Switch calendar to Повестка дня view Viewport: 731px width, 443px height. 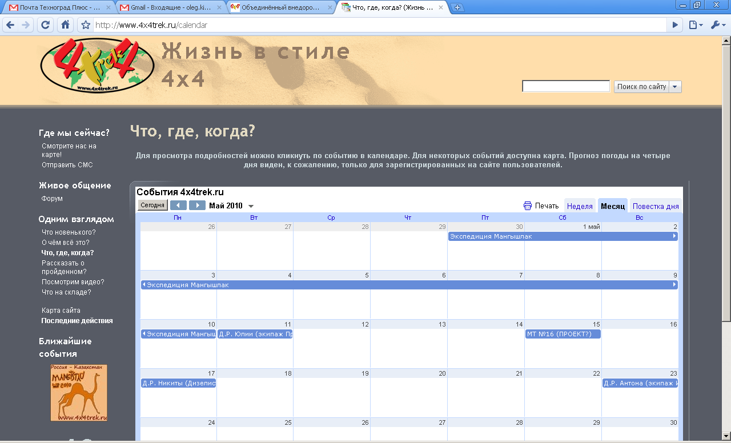tap(655, 206)
